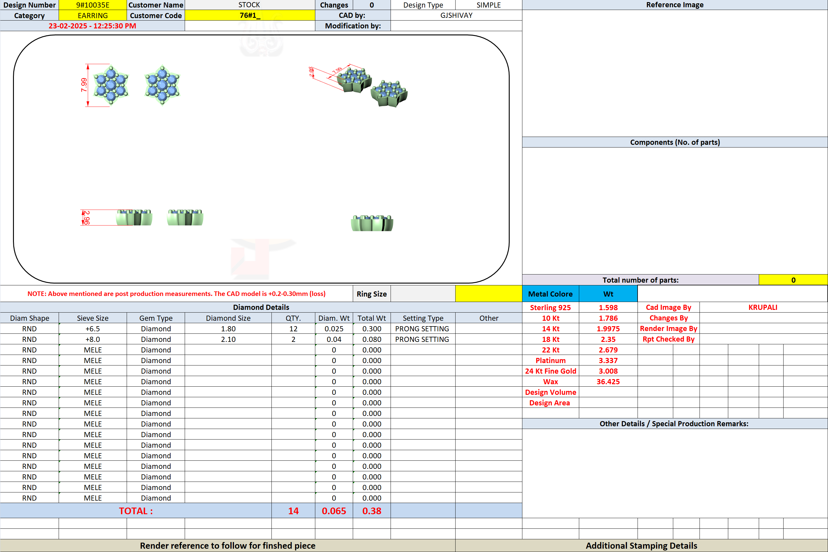Click the 22 Kt weight 2.679
The height and width of the screenshot is (552, 828).
point(608,350)
